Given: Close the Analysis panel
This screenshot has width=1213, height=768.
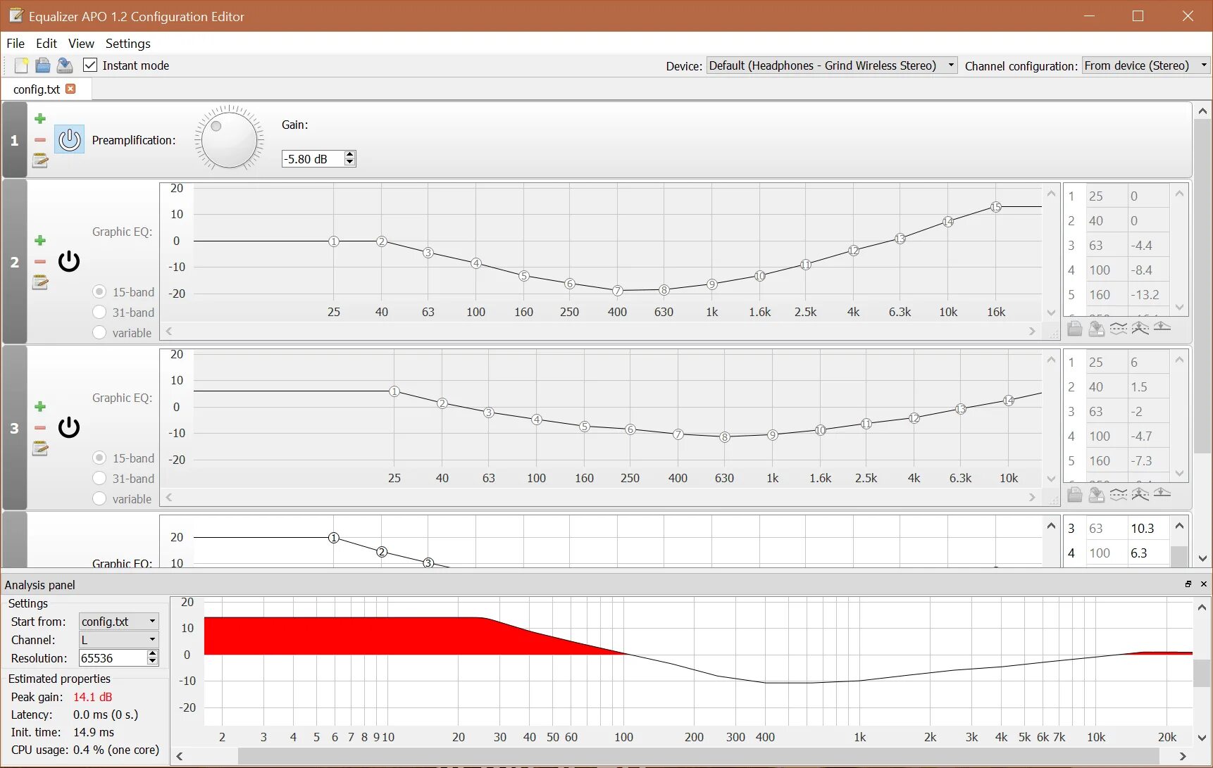Looking at the screenshot, I should 1203,584.
